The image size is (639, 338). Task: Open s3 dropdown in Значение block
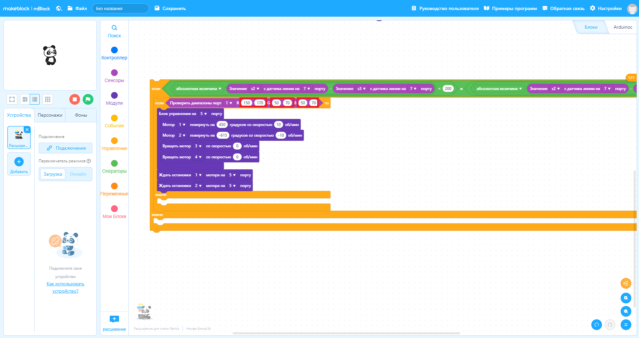point(362,89)
